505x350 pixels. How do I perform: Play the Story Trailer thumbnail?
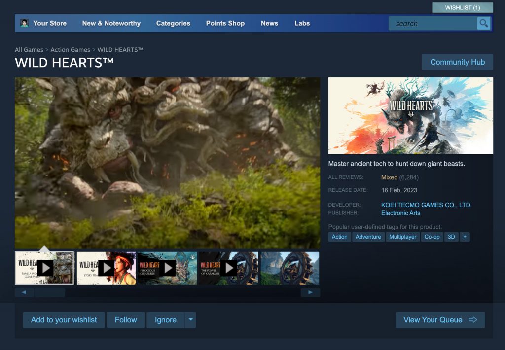pos(107,268)
